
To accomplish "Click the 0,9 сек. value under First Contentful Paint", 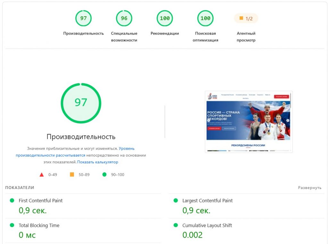I will click(x=33, y=210).
